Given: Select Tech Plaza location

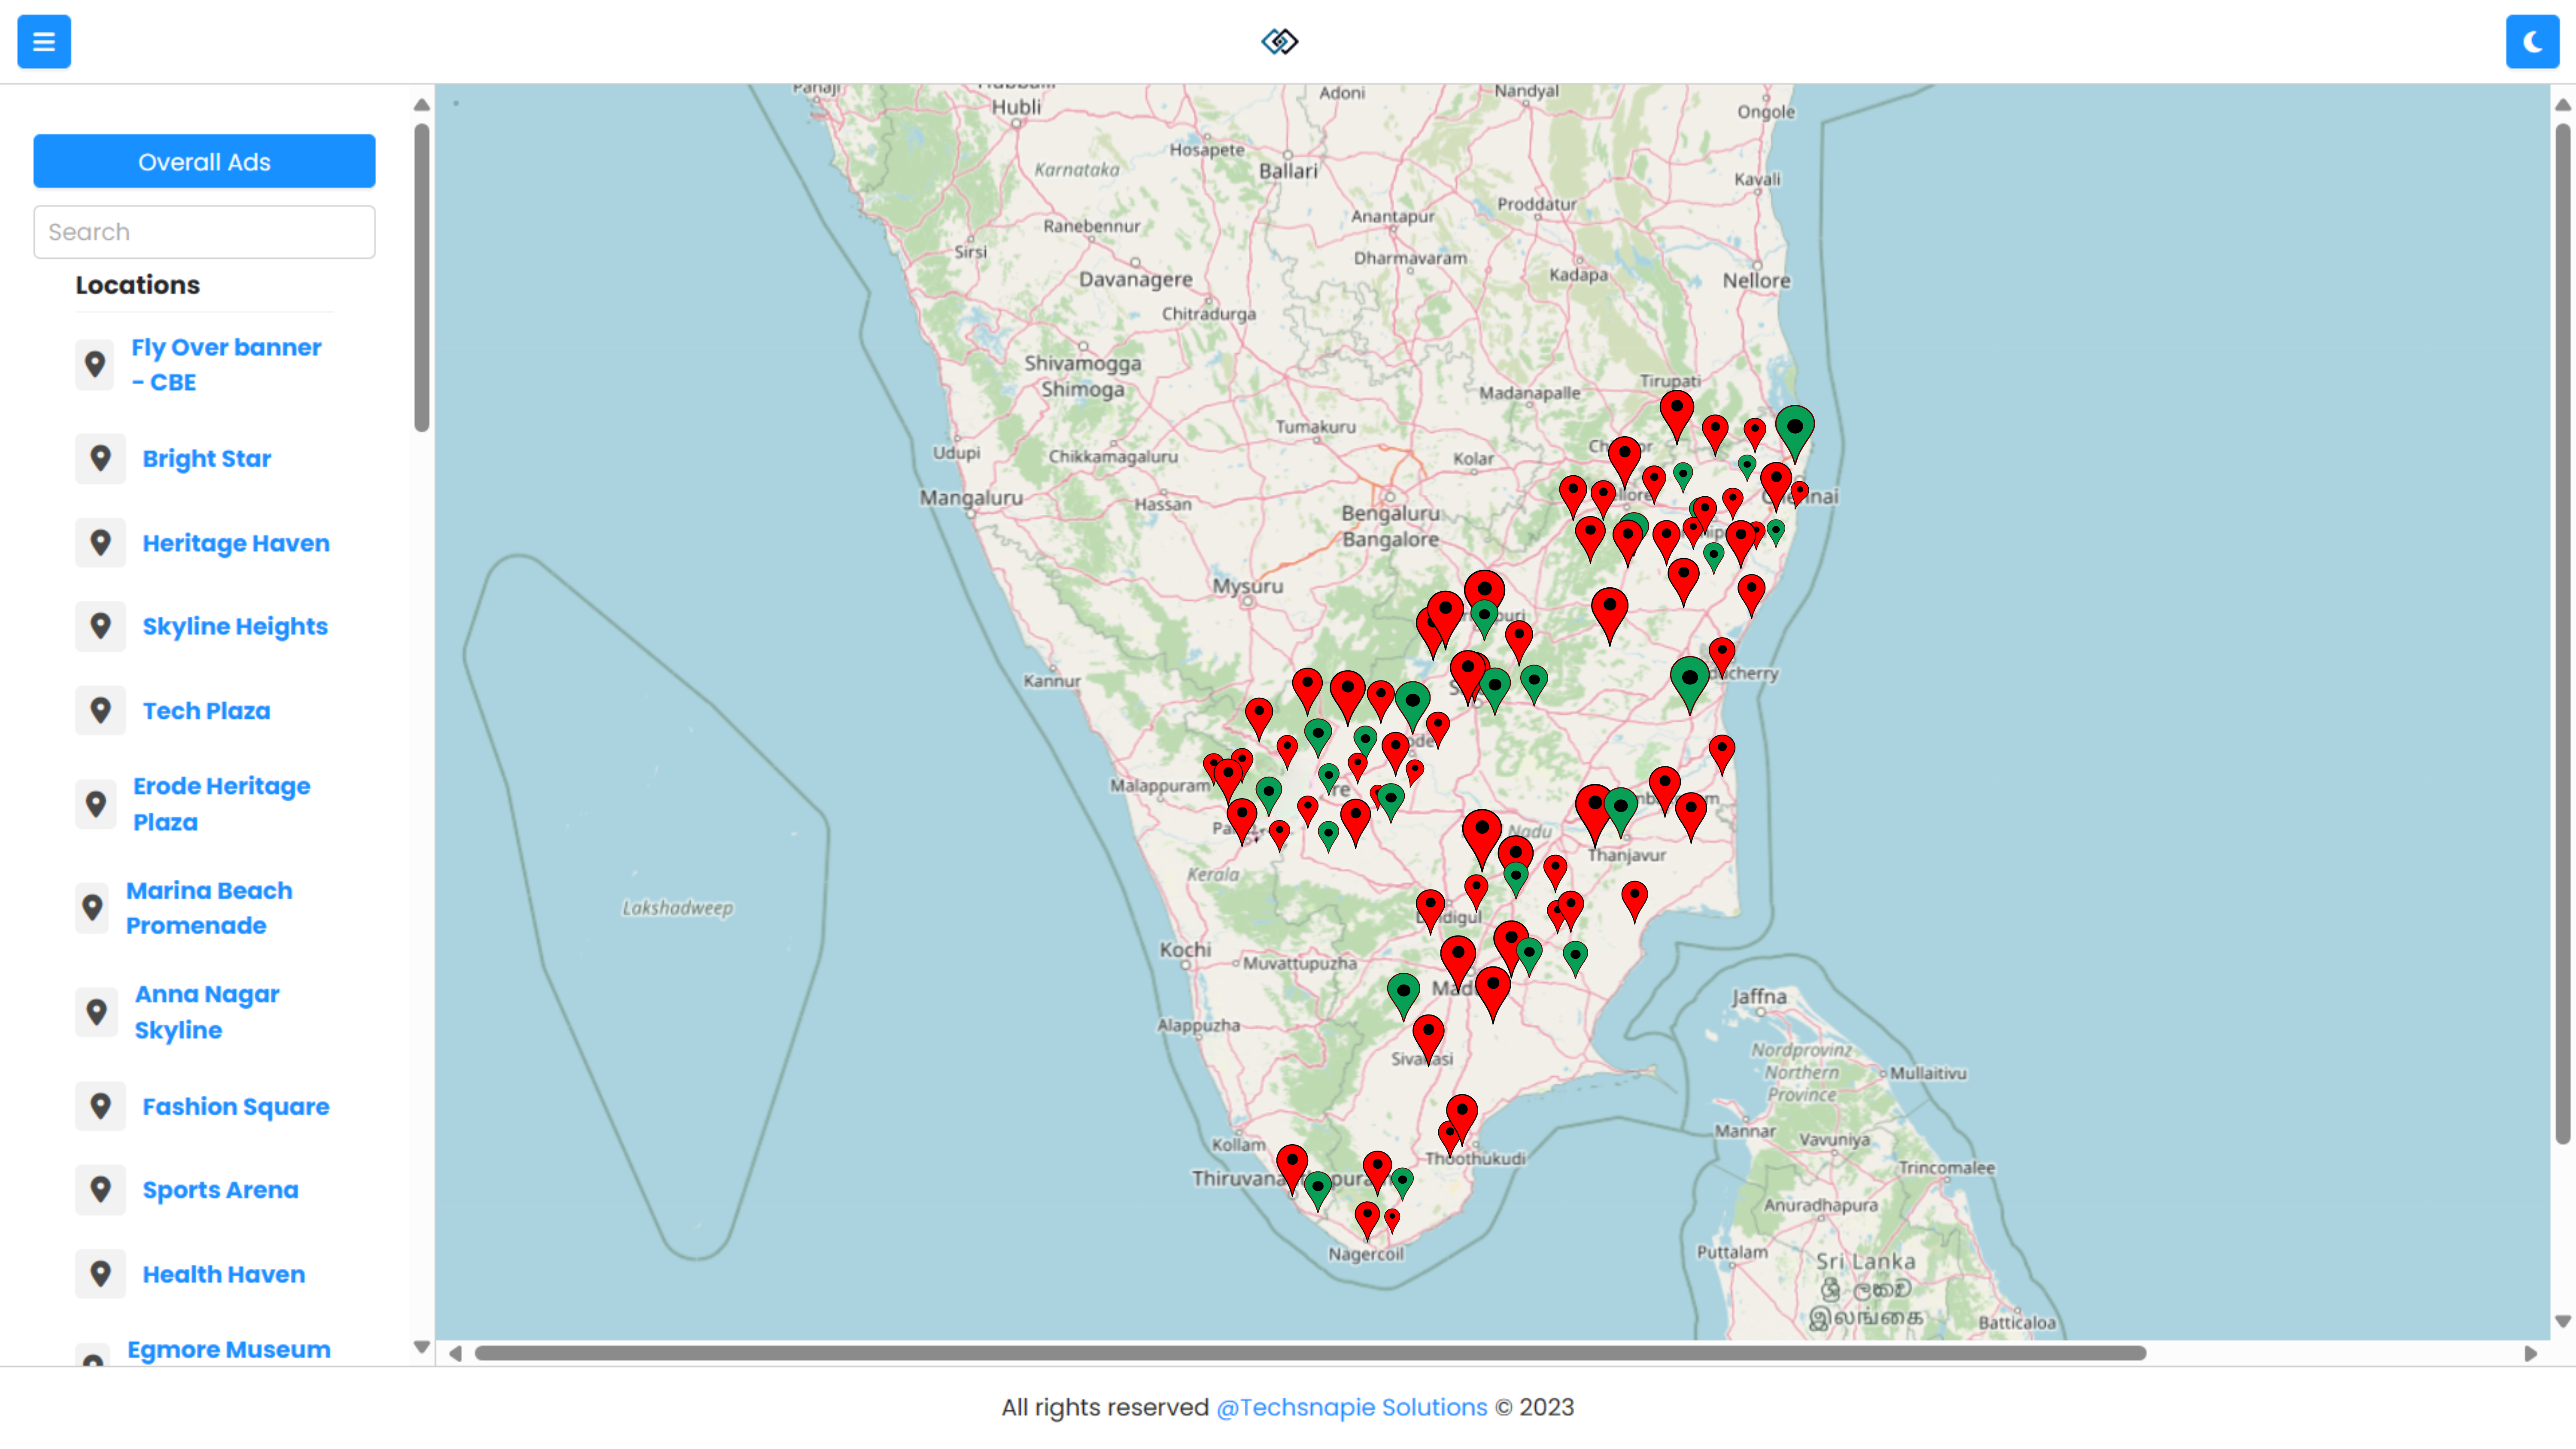Looking at the screenshot, I should coord(206,711).
